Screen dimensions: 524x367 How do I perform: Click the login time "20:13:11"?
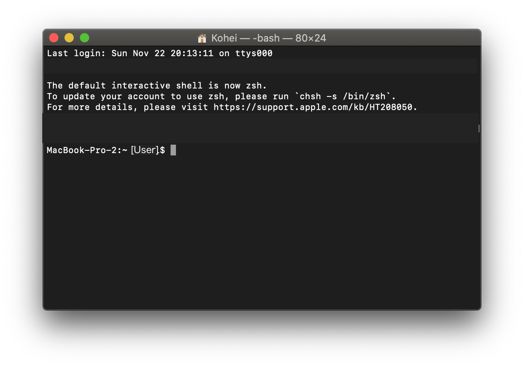[192, 53]
